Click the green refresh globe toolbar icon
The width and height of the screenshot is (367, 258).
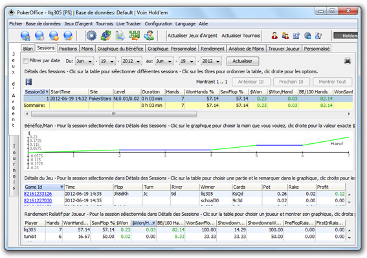pyautogui.click(x=106, y=36)
